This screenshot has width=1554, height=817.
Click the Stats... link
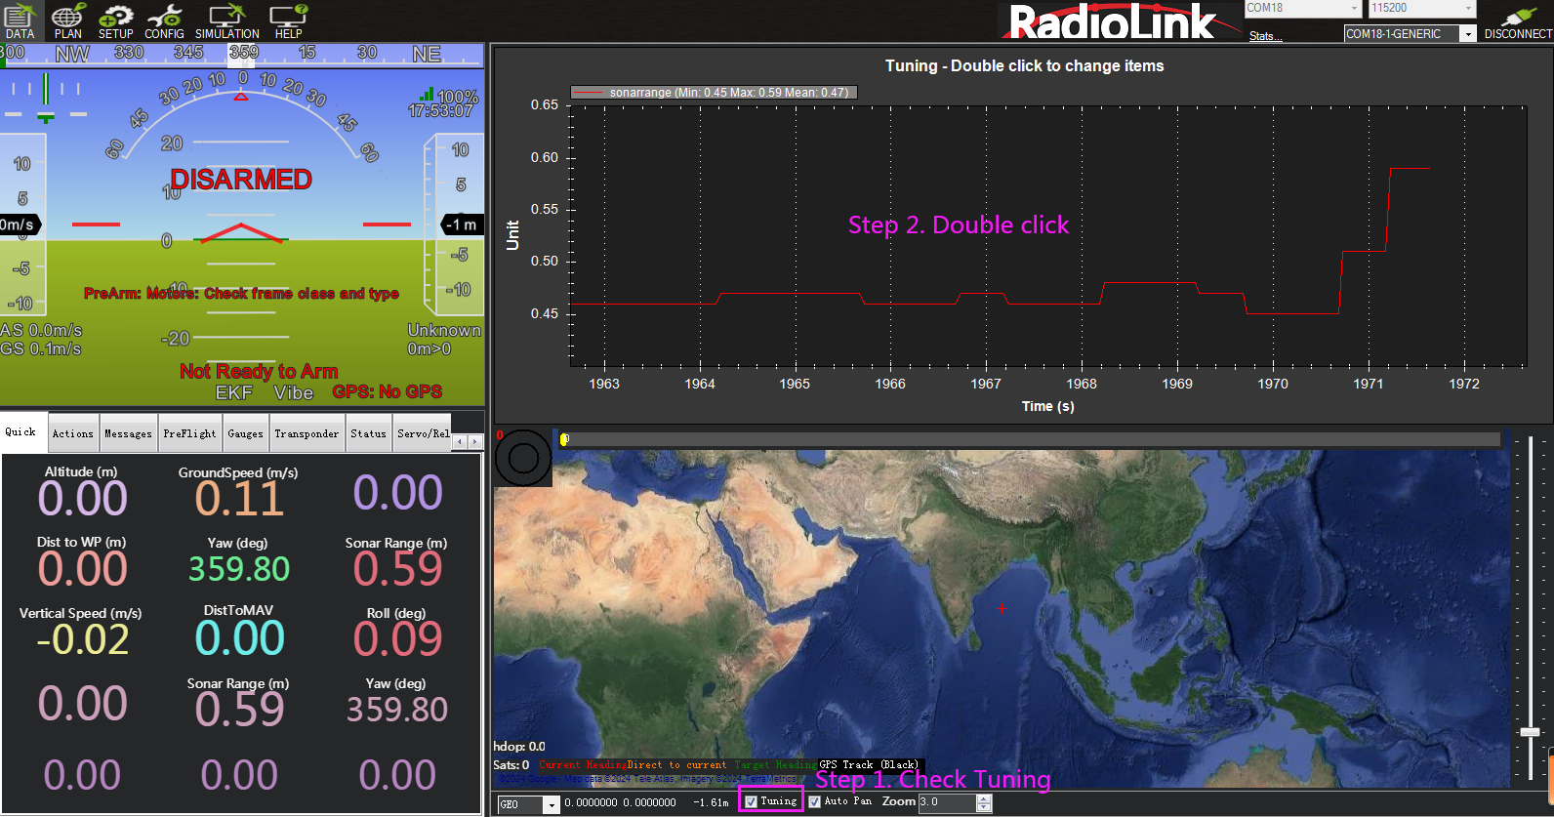(x=1265, y=36)
